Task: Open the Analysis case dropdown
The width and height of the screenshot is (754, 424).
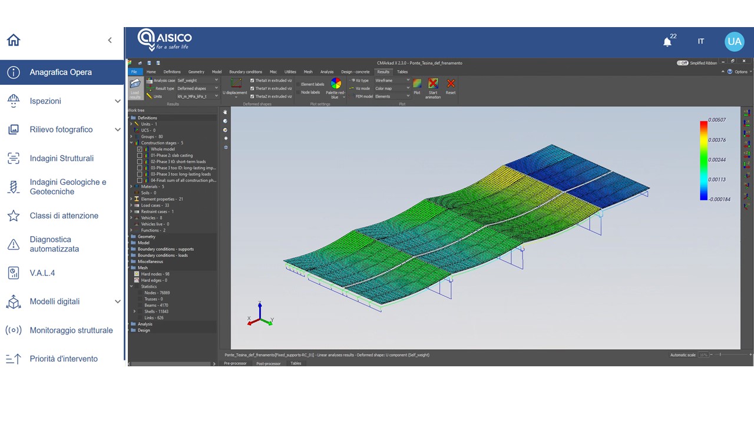Action: (x=197, y=81)
